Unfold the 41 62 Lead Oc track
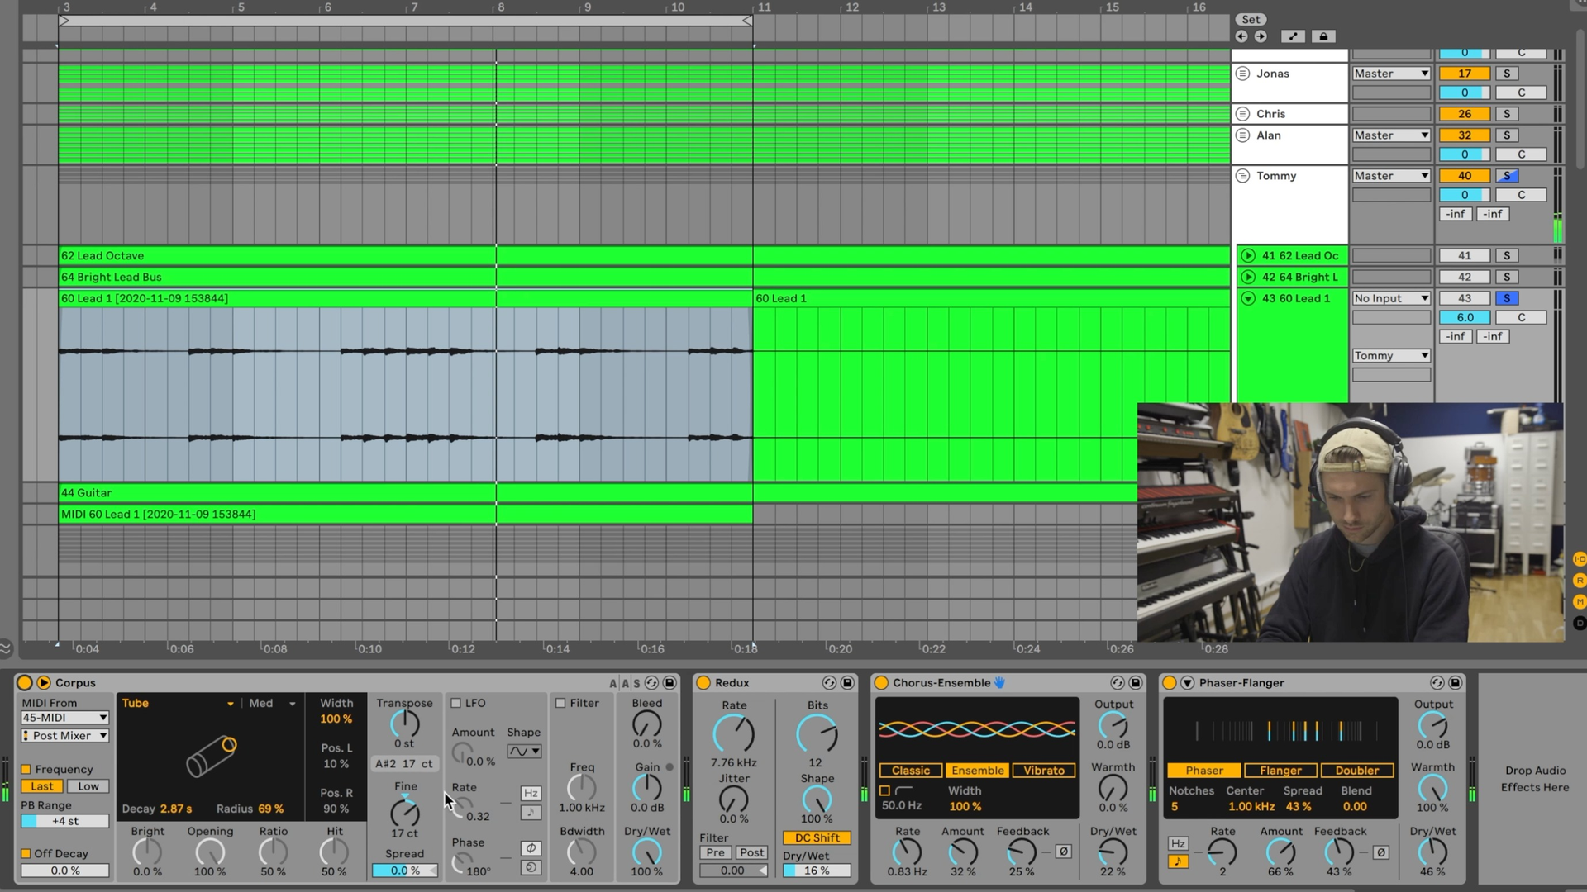The height and width of the screenshot is (892, 1587). pyautogui.click(x=1248, y=256)
